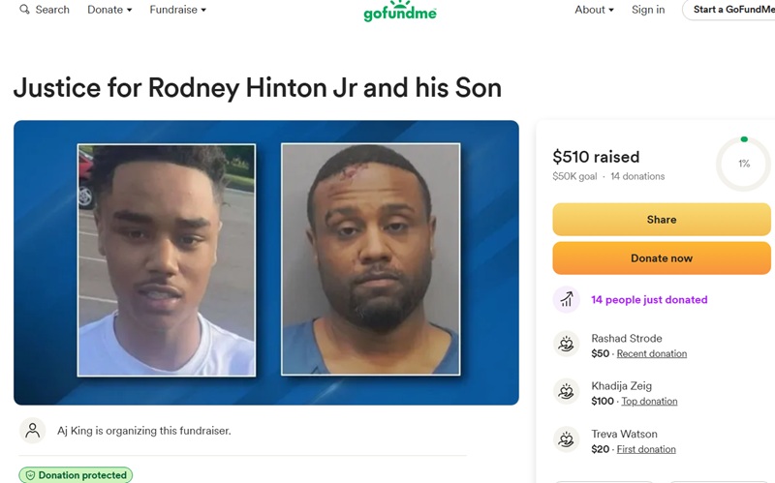Click the Share button
Screen dimensions: 775x483
click(662, 220)
